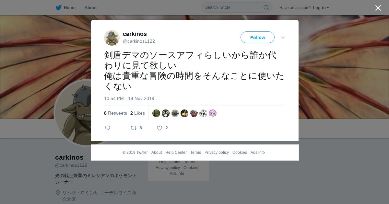Click into the Search Twitter field
This screenshot has height=204, width=389.
pos(233,7)
